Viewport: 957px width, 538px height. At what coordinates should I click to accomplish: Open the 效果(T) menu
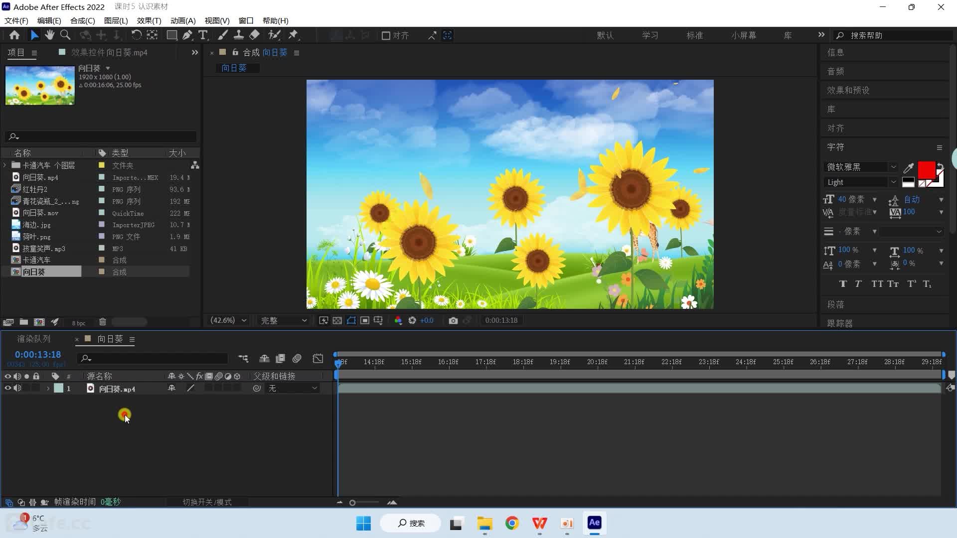click(x=149, y=20)
